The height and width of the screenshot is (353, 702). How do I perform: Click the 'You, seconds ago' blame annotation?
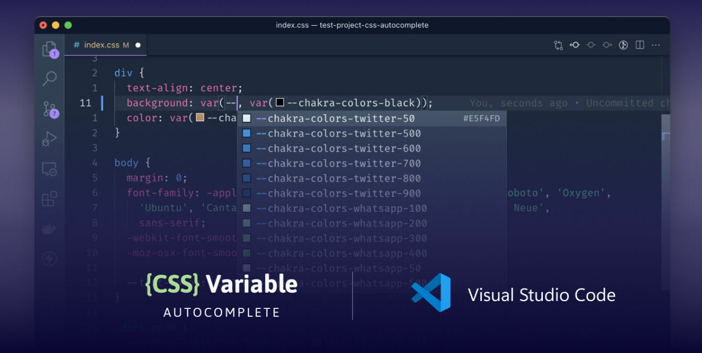point(518,103)
